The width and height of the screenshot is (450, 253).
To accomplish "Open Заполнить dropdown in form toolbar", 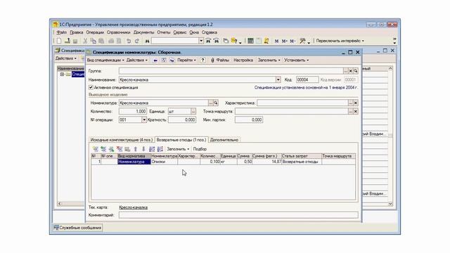I will pyautogui.click(x=269, y=60).
